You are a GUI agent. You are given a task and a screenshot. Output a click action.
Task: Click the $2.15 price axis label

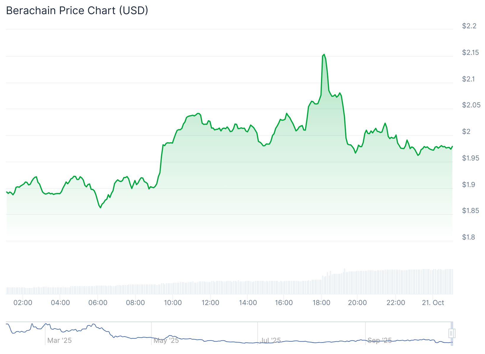click(470, 53)
